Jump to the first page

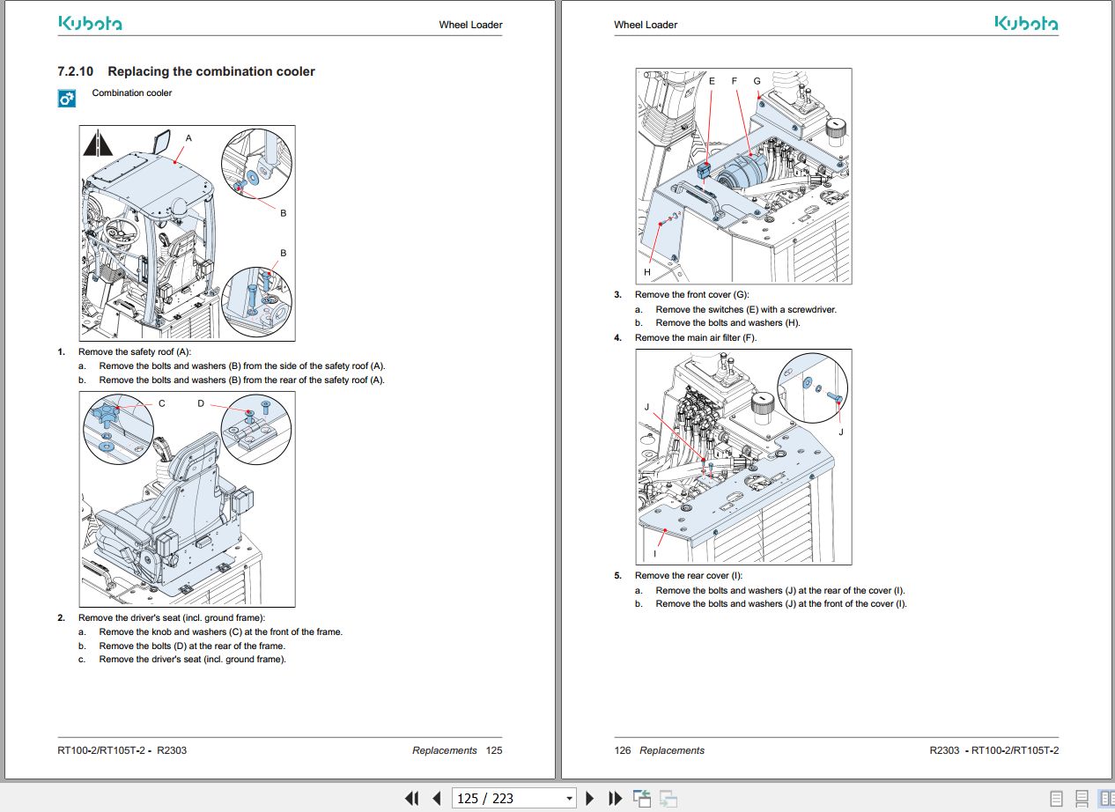pos(410,798)
